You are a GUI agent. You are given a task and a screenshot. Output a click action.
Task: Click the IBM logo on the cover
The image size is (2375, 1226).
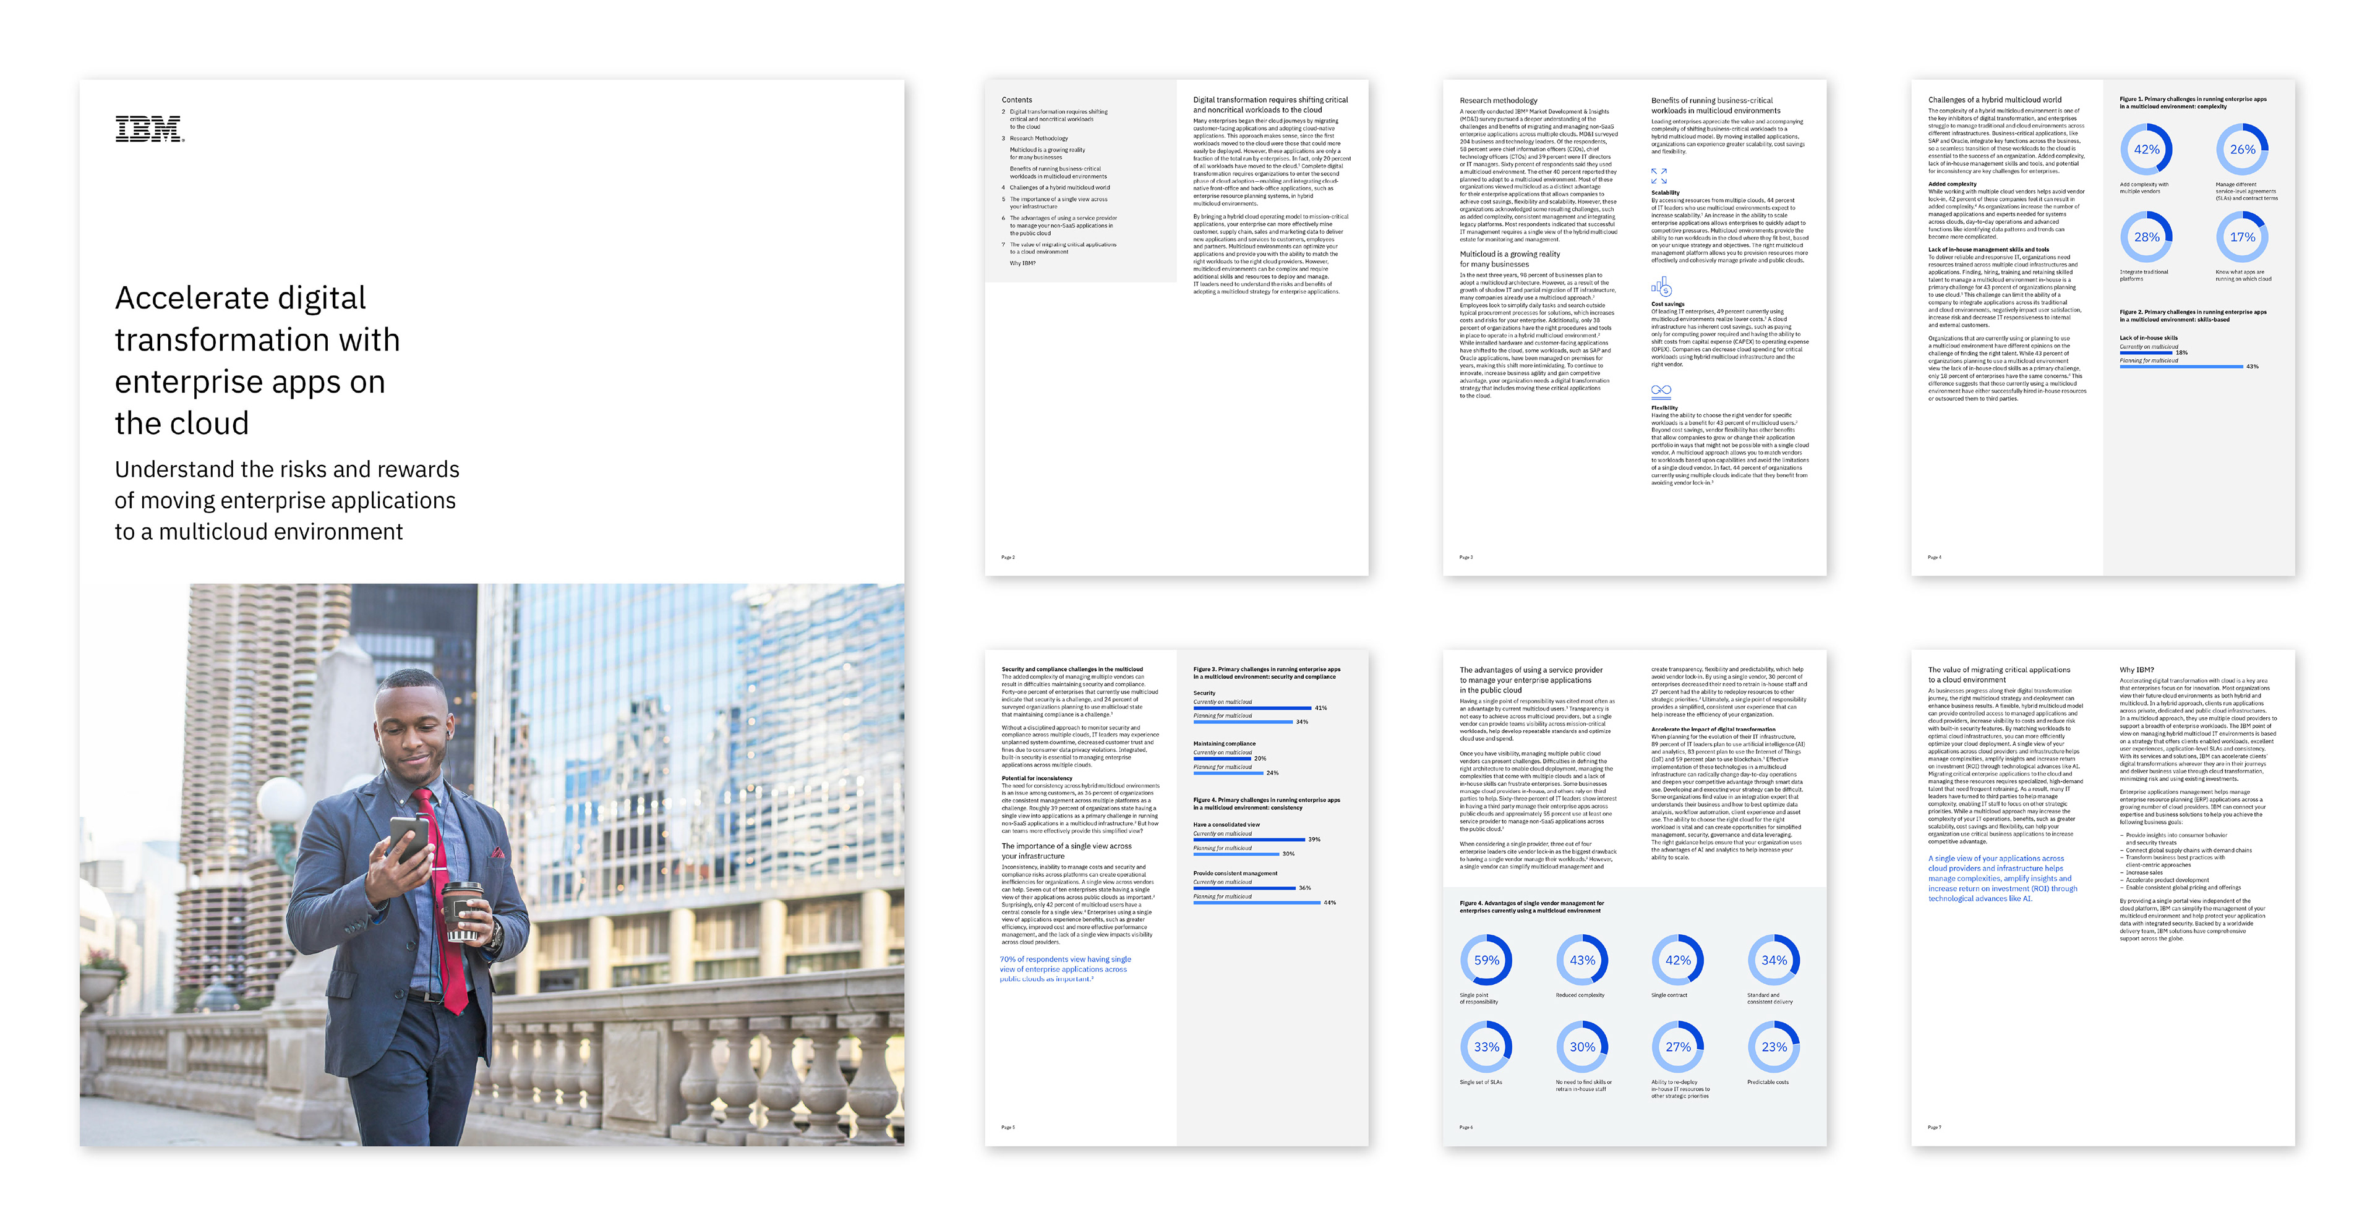coord(149,129)
